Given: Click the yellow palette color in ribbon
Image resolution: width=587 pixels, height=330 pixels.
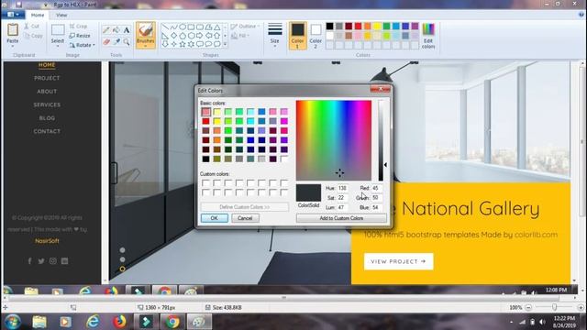Looking at the screenshot, I should 377,27.
